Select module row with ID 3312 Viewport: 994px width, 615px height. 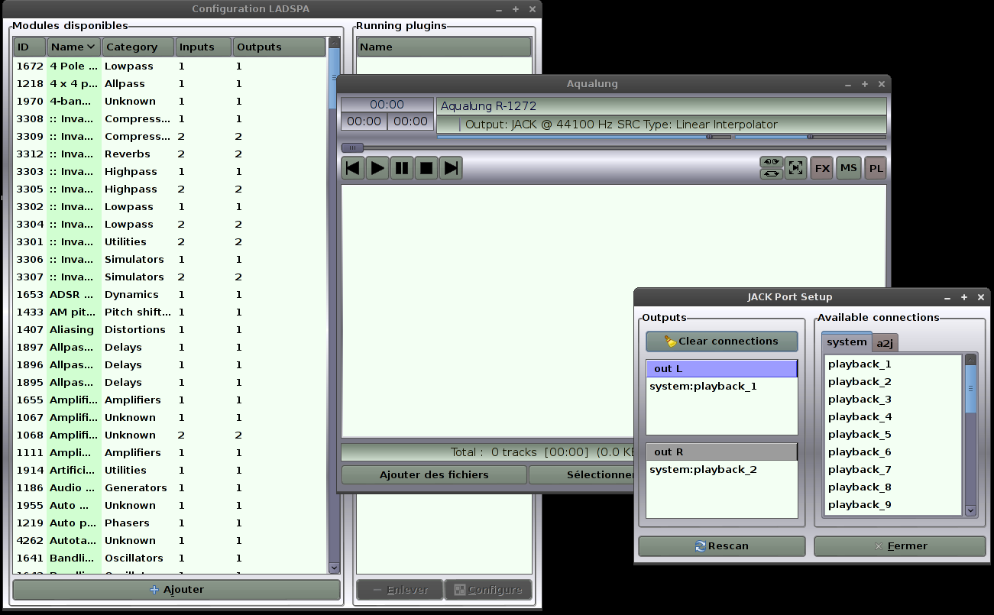pyautogui.click(x=170, y=154)
